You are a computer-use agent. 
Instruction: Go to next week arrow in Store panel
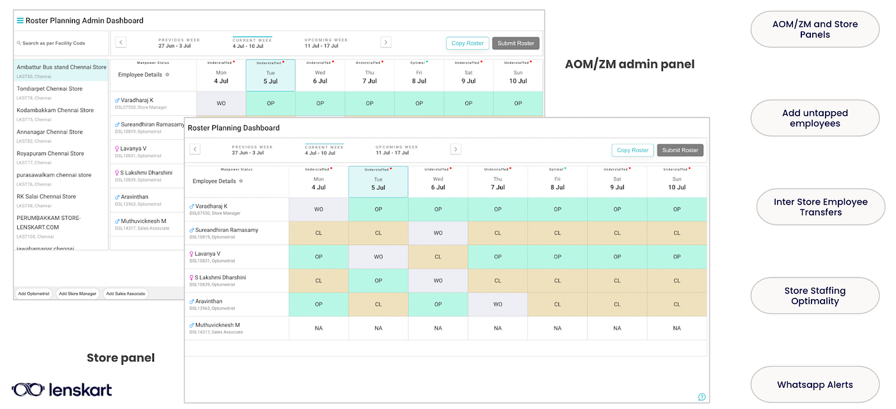tap(456, 149)
